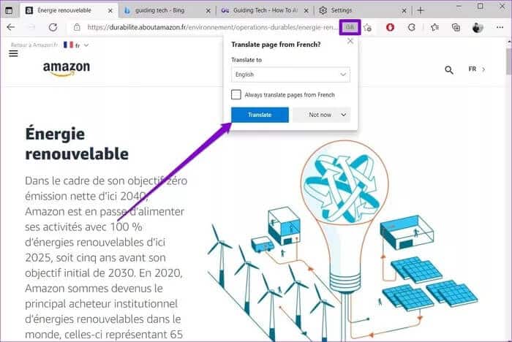Click the site lock icon in address bar
Screen dimensions: 512x342
[77, 28]
